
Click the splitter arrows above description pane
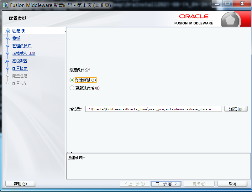point(70,153)
